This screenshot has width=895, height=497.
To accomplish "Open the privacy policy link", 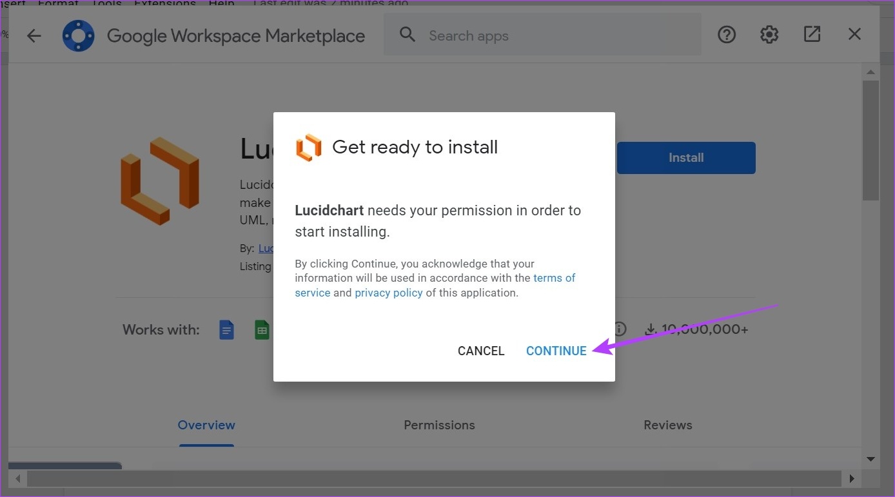I will pos(389,293).
